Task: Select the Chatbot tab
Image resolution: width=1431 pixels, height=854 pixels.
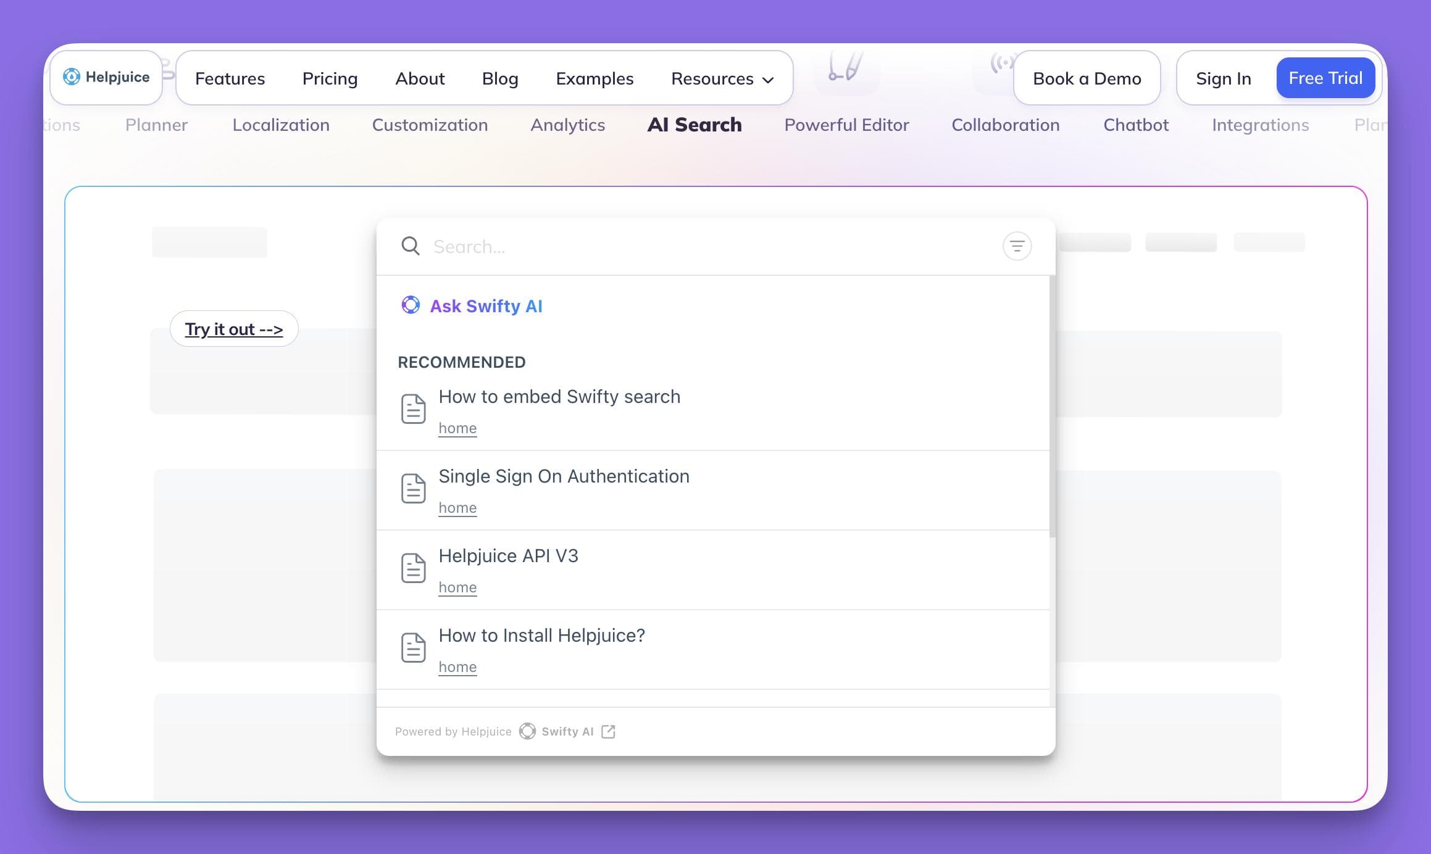Action: (1135, 125)
